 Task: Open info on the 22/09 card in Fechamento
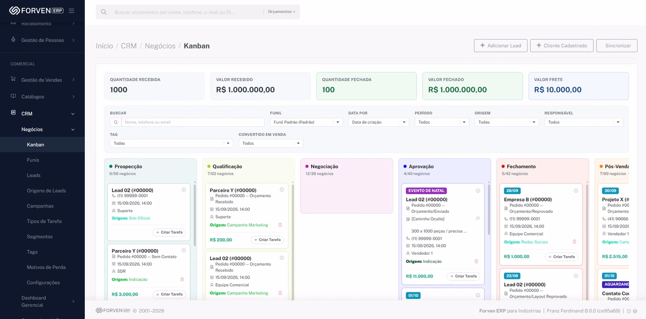576,276
